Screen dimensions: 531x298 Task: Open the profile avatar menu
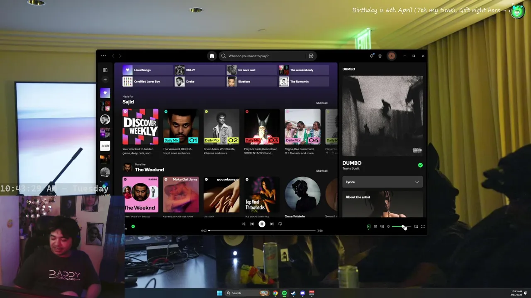[392, 56]
